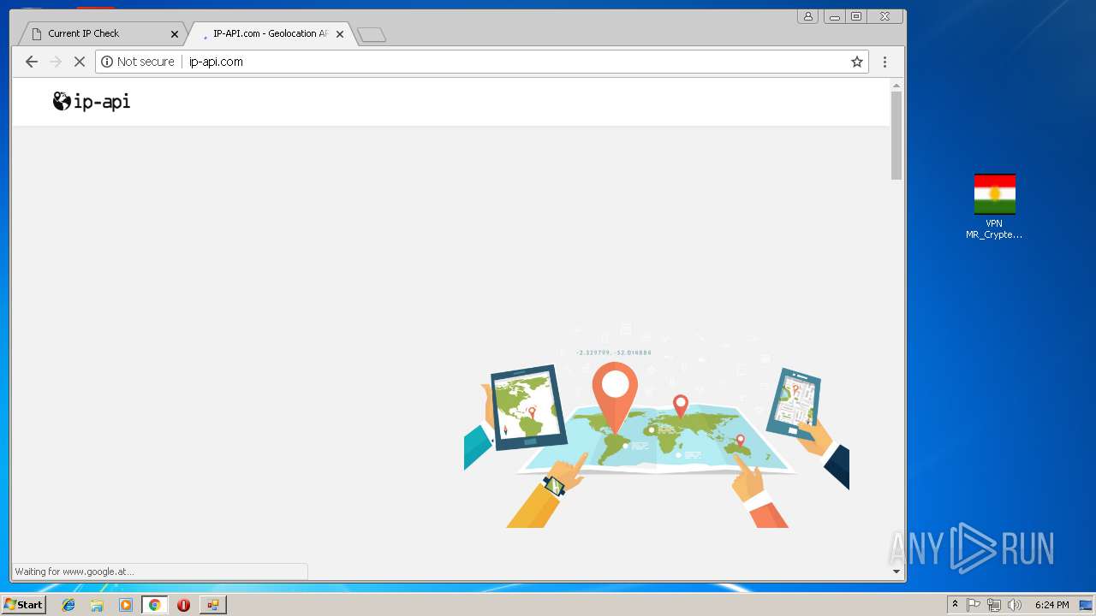Open Windows Media Player taskbar icon
1096x616 pixels.
(x=126, y=605)
